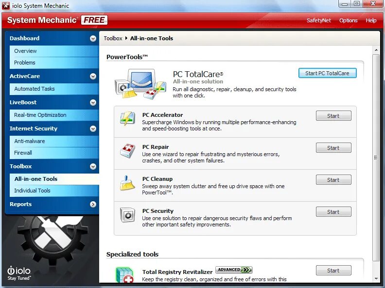Collapse the Dashboard section chevron
385x288 pixels.
coord(93,38)
